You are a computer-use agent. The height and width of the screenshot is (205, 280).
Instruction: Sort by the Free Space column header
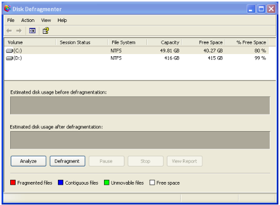click(x=203, y=42)
